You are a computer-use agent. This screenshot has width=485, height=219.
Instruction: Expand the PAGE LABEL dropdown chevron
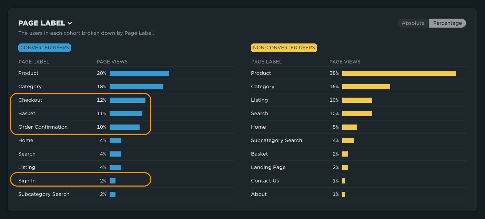coord(70,23)
